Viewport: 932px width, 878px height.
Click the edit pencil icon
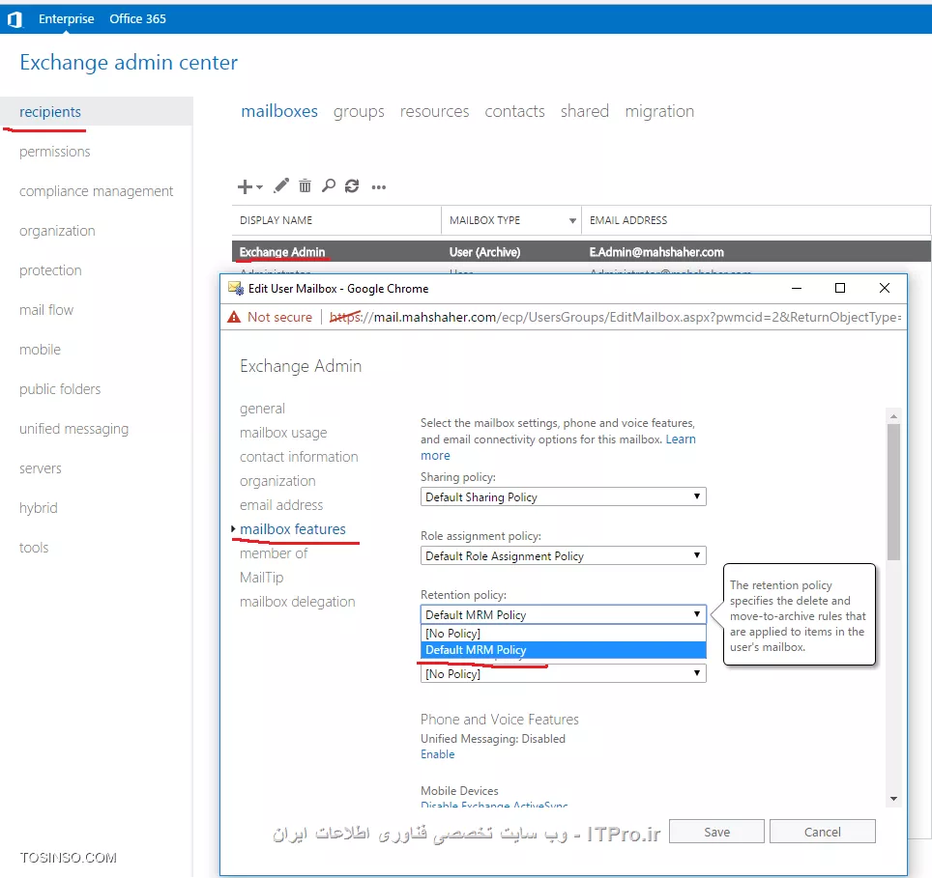point(281,185)
